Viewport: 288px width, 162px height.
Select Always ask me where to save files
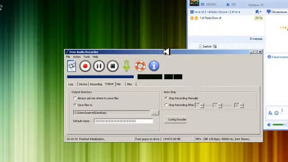click(96, 98)
